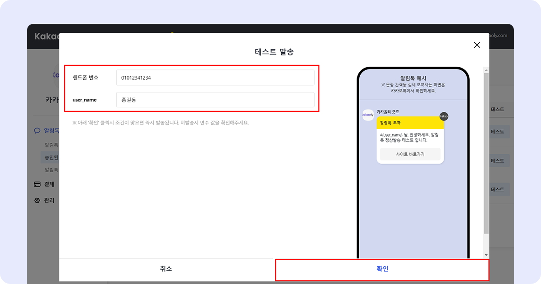Click the credit card icon beside 결제
The height and width of the screenshot is (284, 541).
[x=37, y=184]
